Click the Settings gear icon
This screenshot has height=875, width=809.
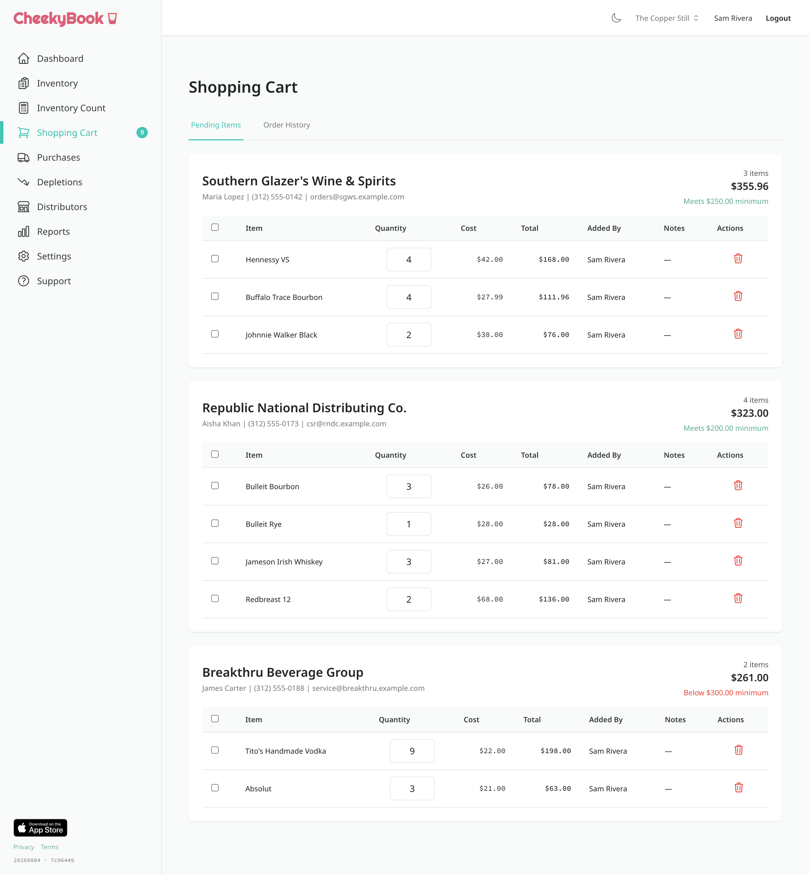tap(24, 256)
